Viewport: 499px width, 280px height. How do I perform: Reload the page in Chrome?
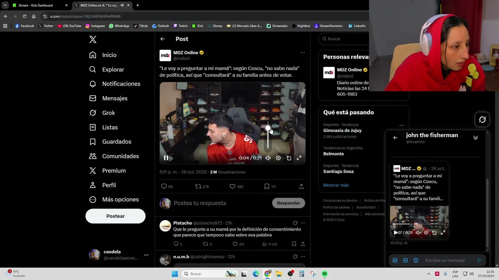coord(24,16)
